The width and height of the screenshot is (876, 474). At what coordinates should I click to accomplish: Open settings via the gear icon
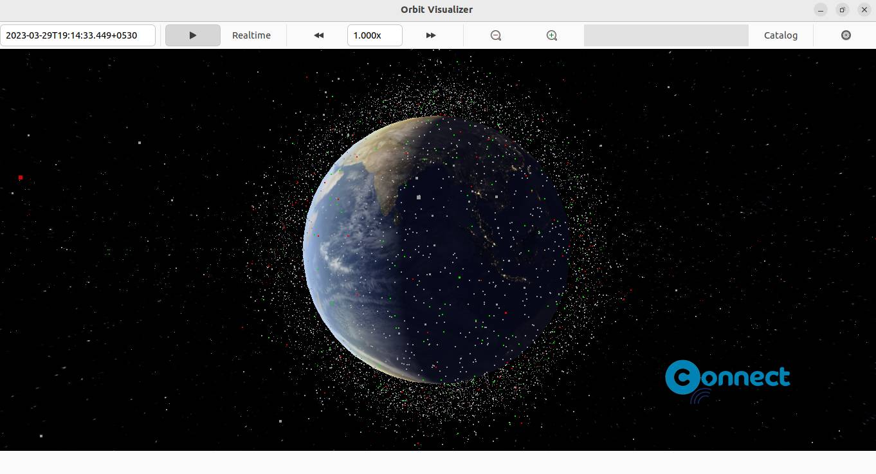click(846, 35)
